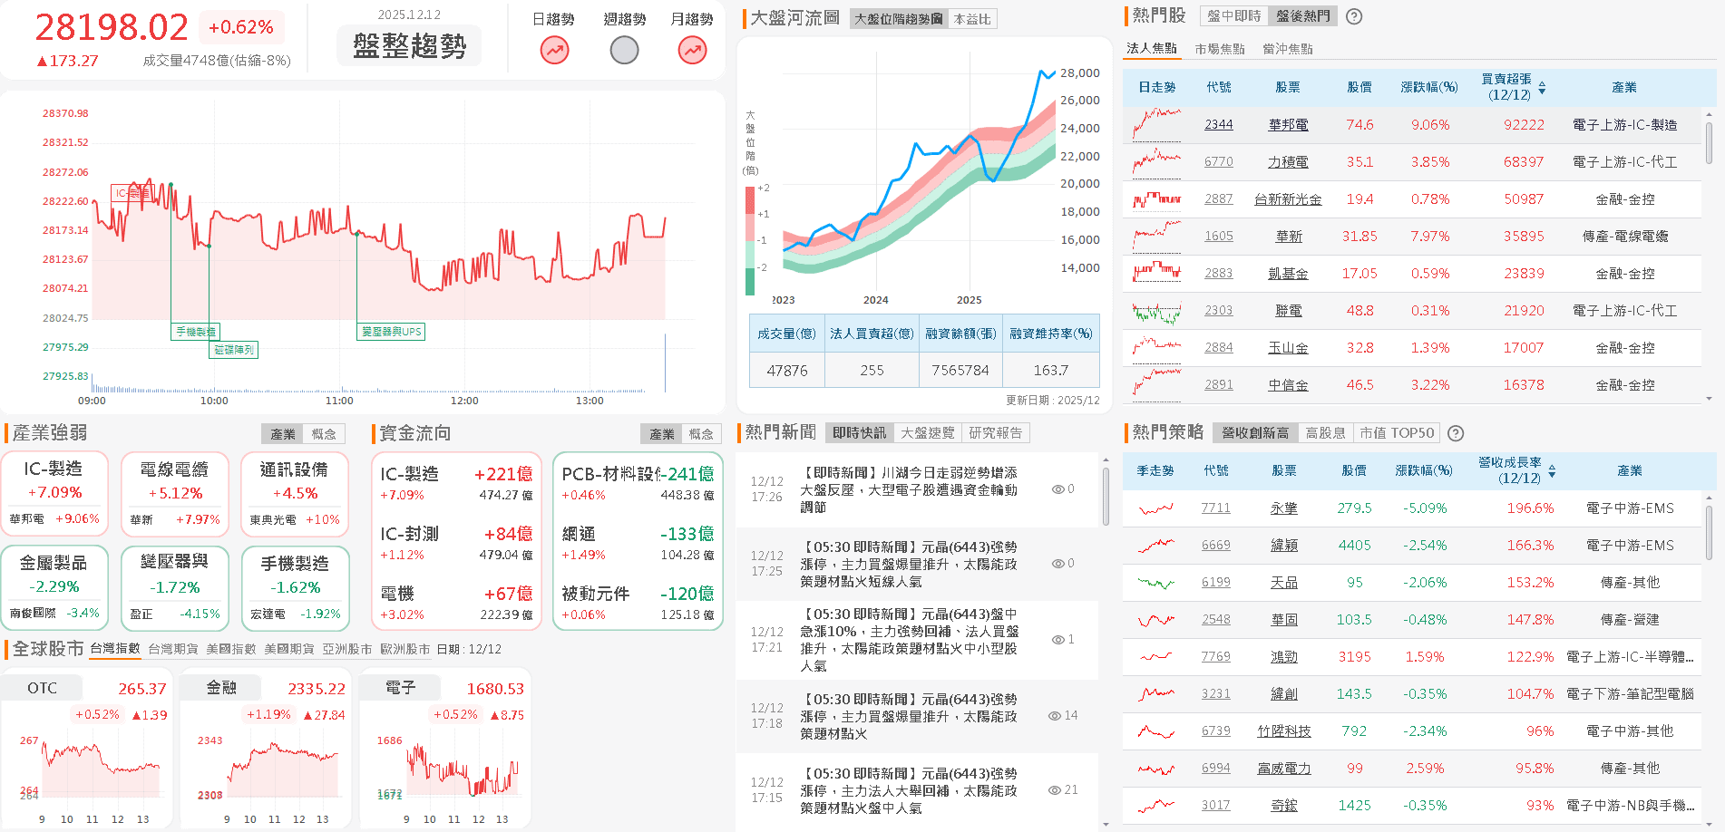Select the 月趨勢 trend icon
The image size is (1725, 832).
(692, 50)
